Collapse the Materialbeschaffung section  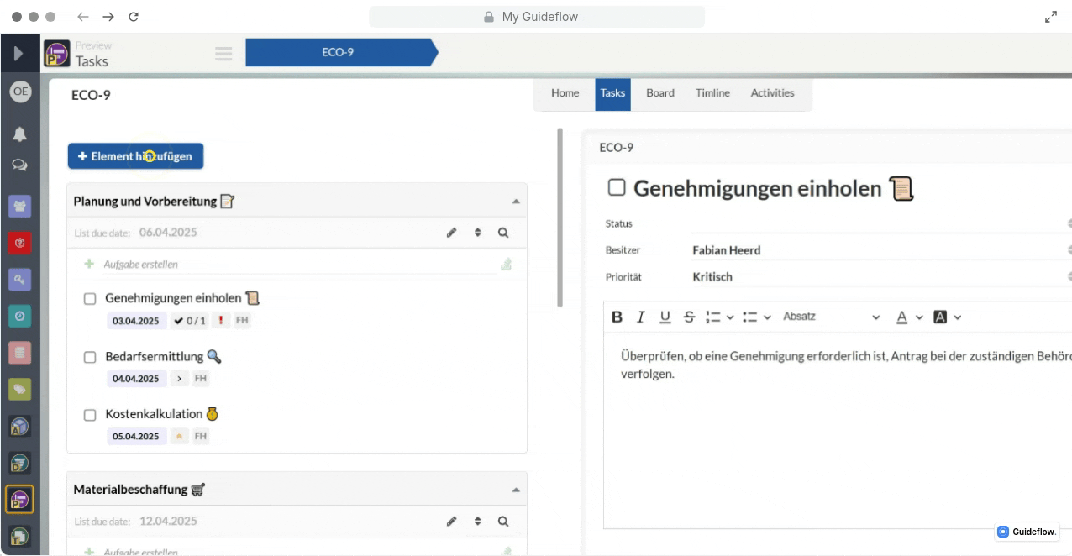(516, 490)
